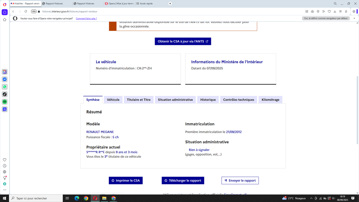Switch to the Accès rapide tab

[x=150, y=4]
